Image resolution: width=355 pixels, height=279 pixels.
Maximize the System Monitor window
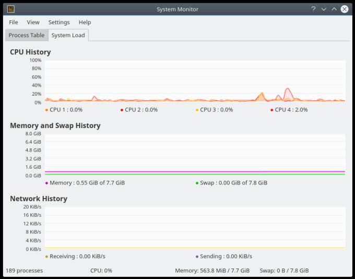point(334,9)
